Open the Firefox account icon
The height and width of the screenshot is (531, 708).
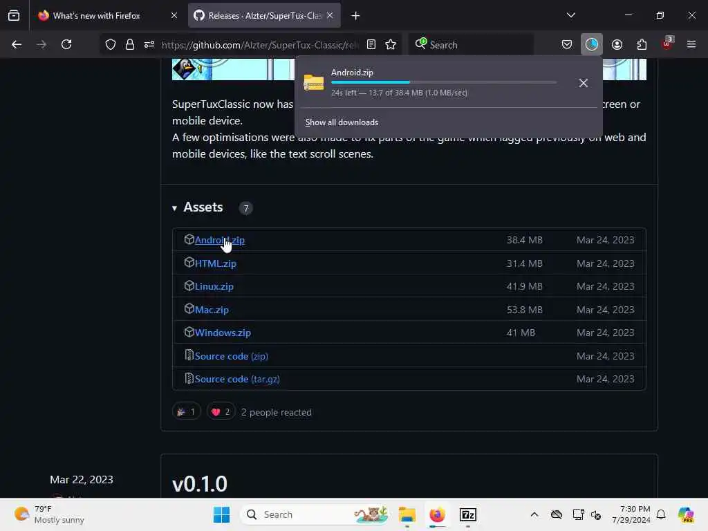[x=617, y=44]
